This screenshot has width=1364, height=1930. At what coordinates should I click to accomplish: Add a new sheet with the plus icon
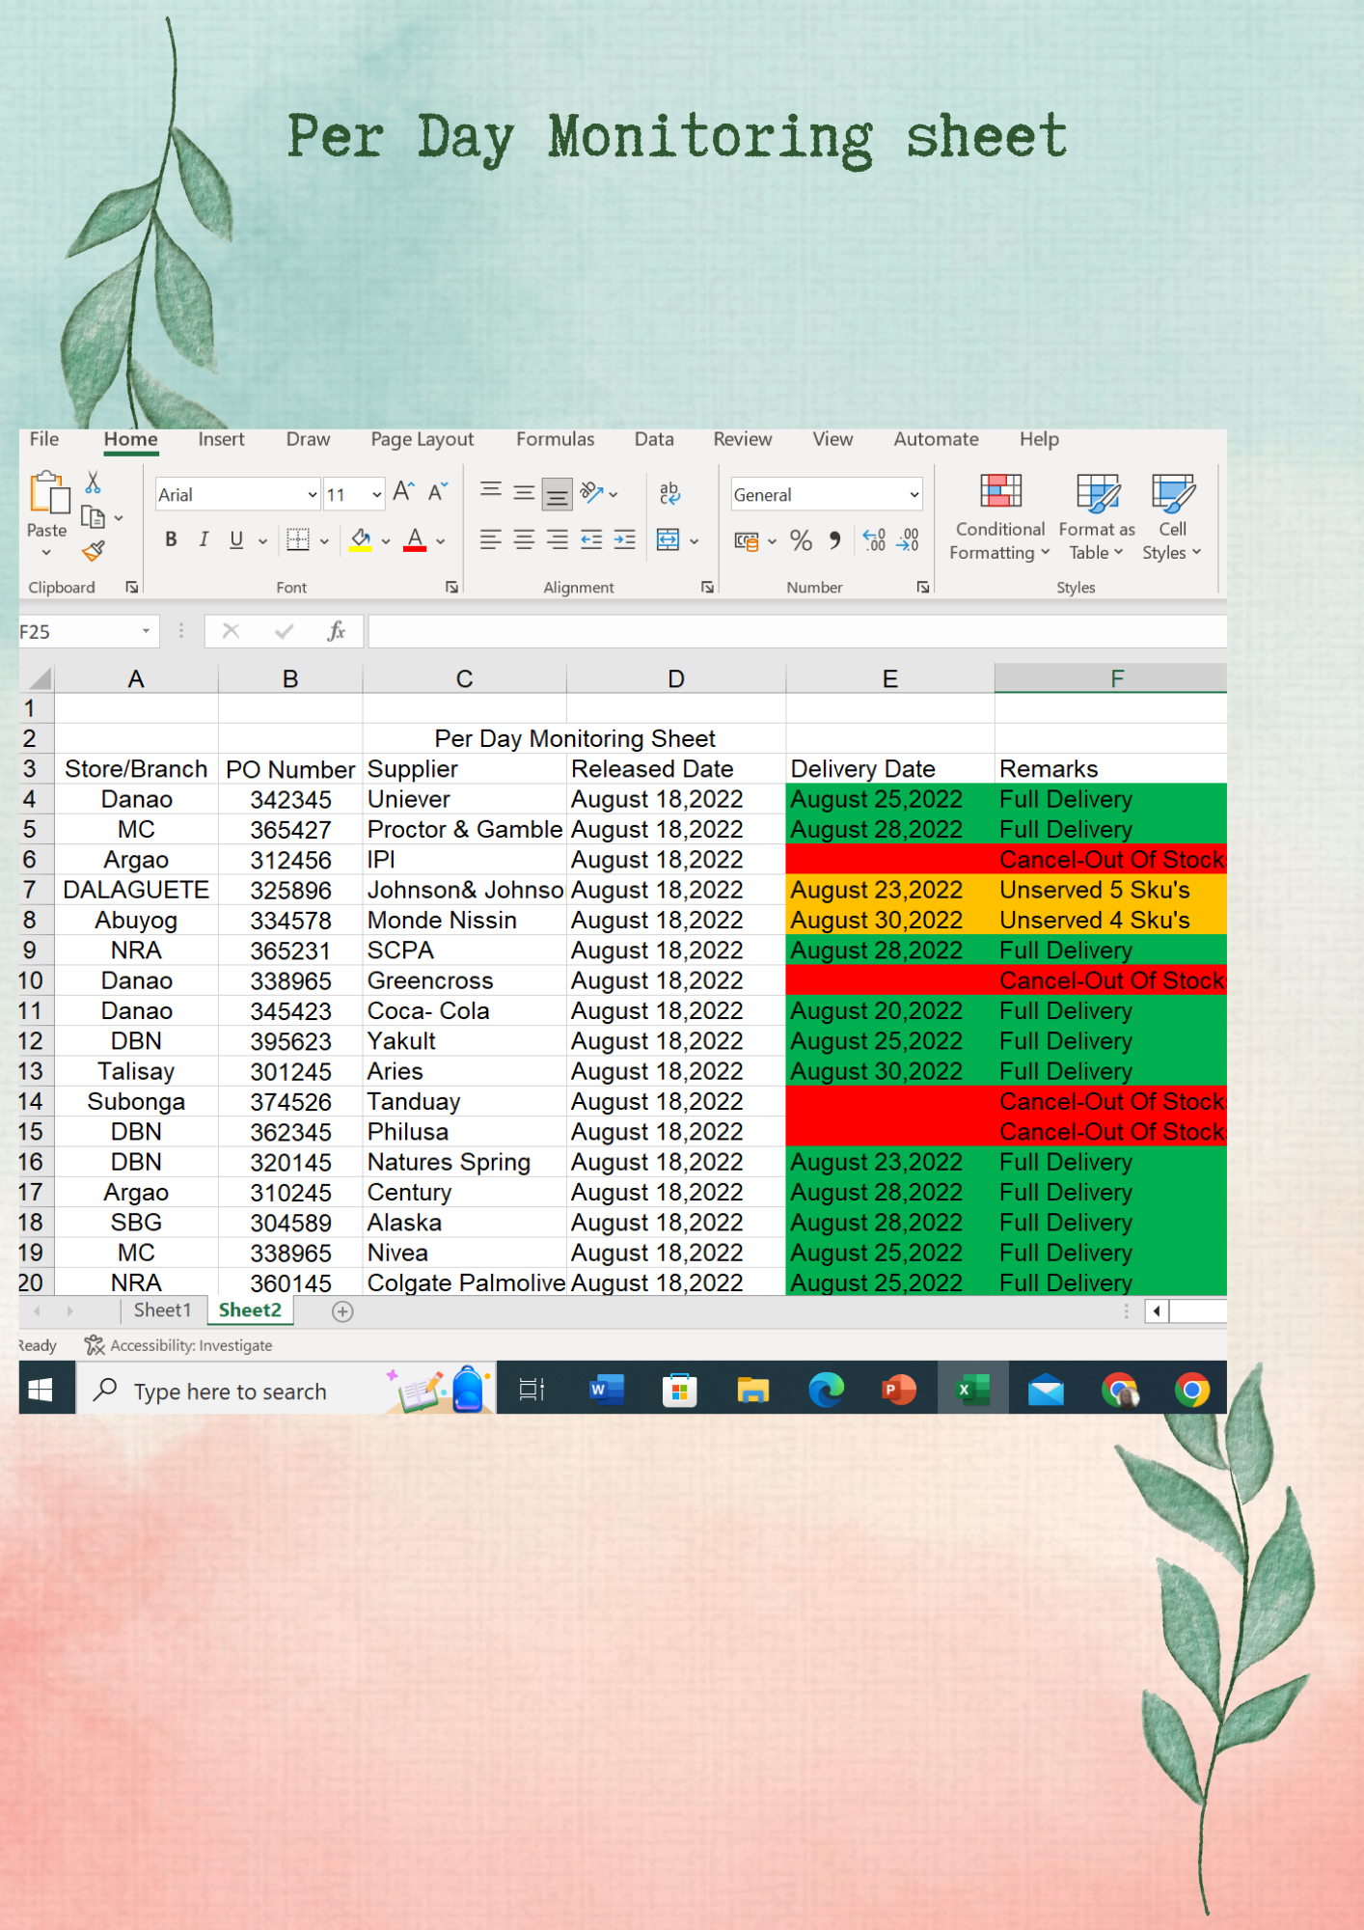click(342, 1311)
